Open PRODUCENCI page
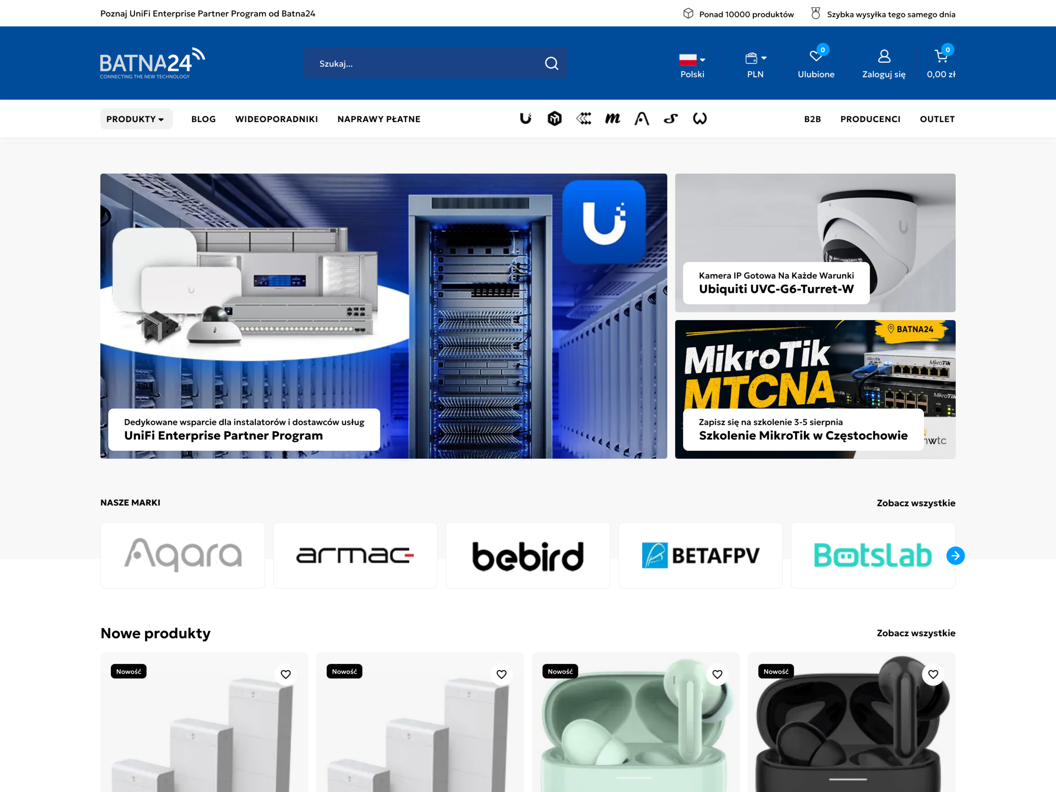This screenshot has width=1056, height=792. tap(870, 119)
